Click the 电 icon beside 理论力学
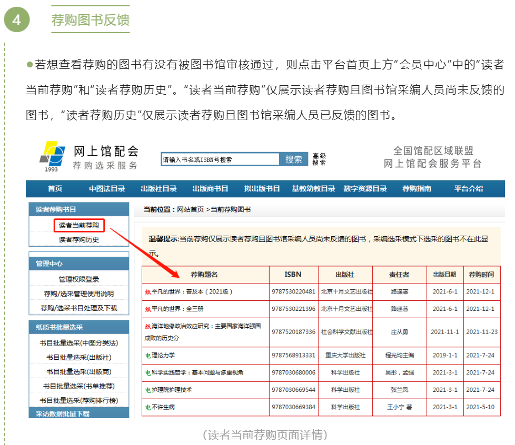This screenshot has width=515, height=445. 148,355
